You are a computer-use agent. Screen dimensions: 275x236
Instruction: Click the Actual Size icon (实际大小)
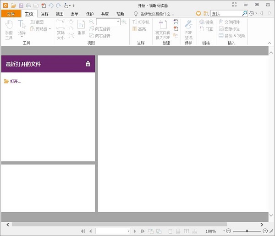(x=60, y=30)
